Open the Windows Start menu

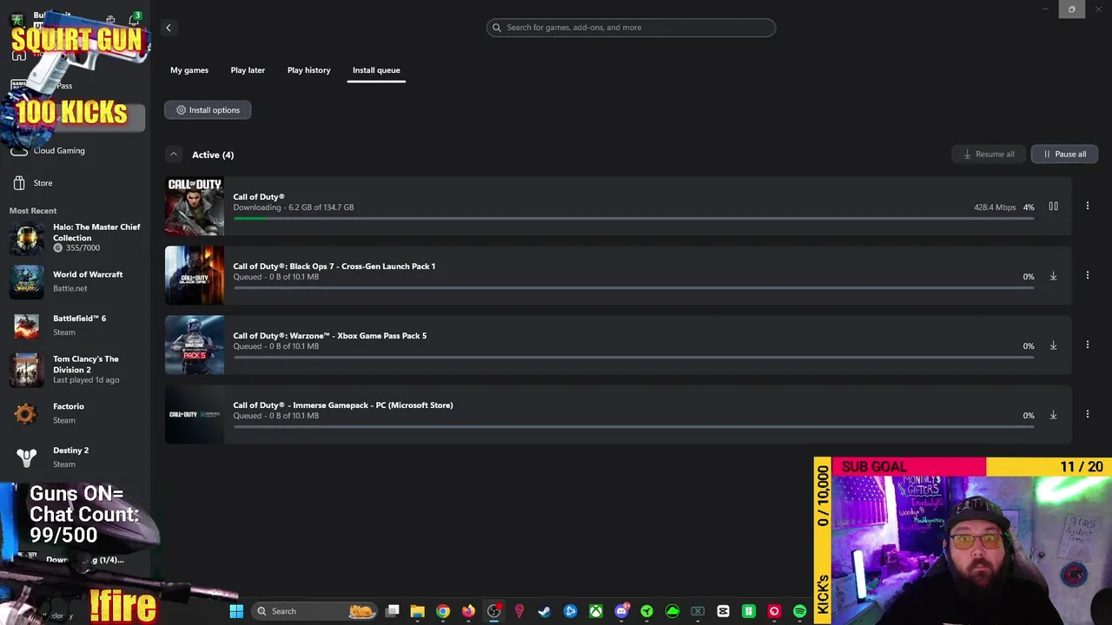click(x=236, y=611)
